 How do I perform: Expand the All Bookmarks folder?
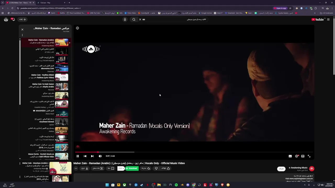click(x=327, y=13)
